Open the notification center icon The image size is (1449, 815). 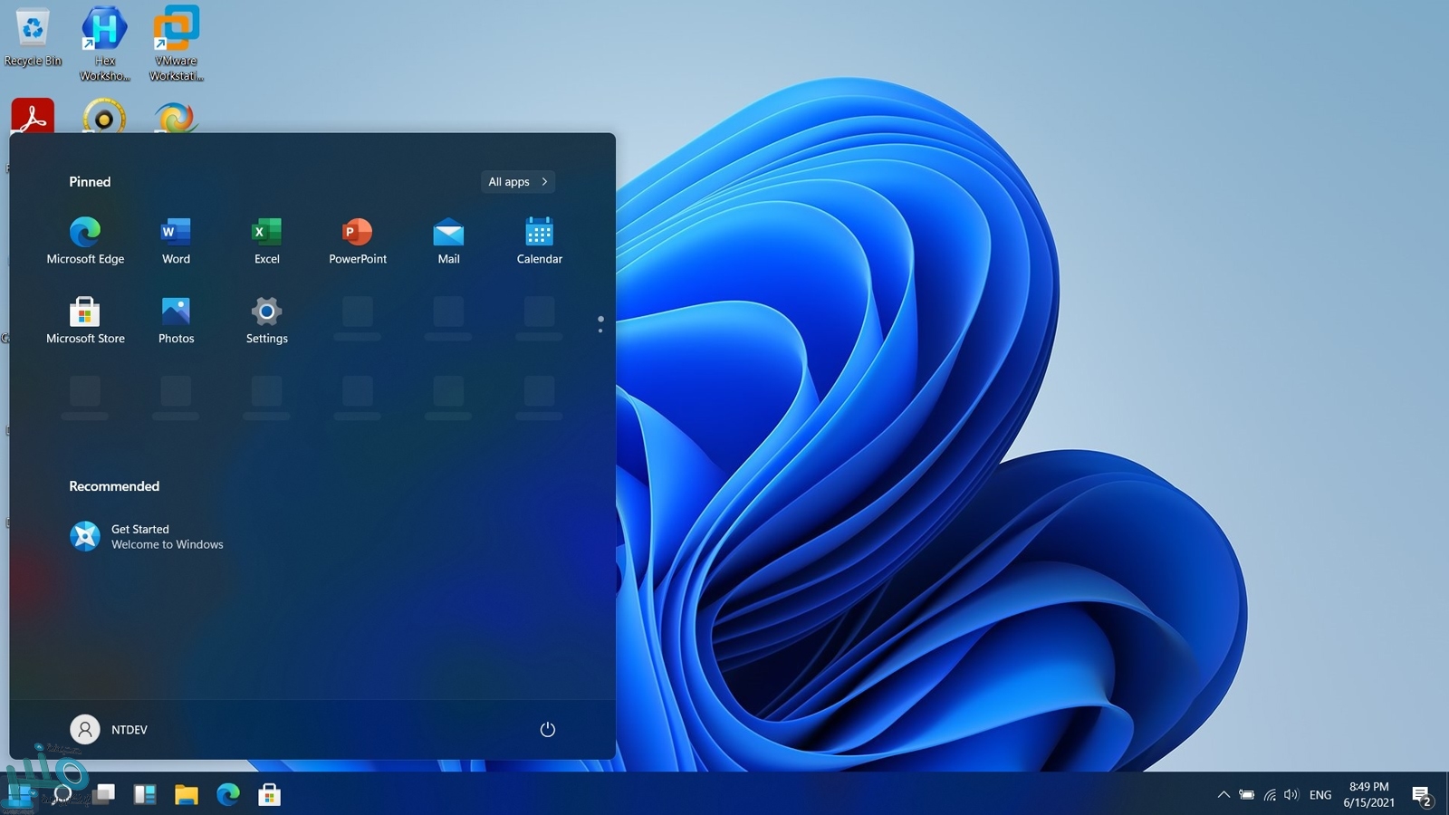pyautogui.click(x=1421, y=796)
